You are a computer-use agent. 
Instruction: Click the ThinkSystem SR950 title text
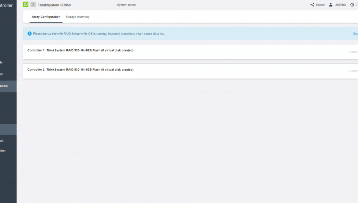(54, 5)
